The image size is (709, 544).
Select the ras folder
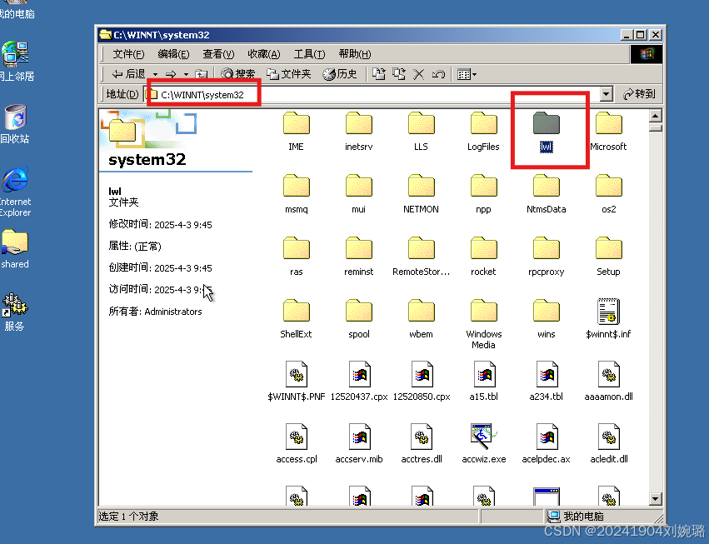(296, 256)
